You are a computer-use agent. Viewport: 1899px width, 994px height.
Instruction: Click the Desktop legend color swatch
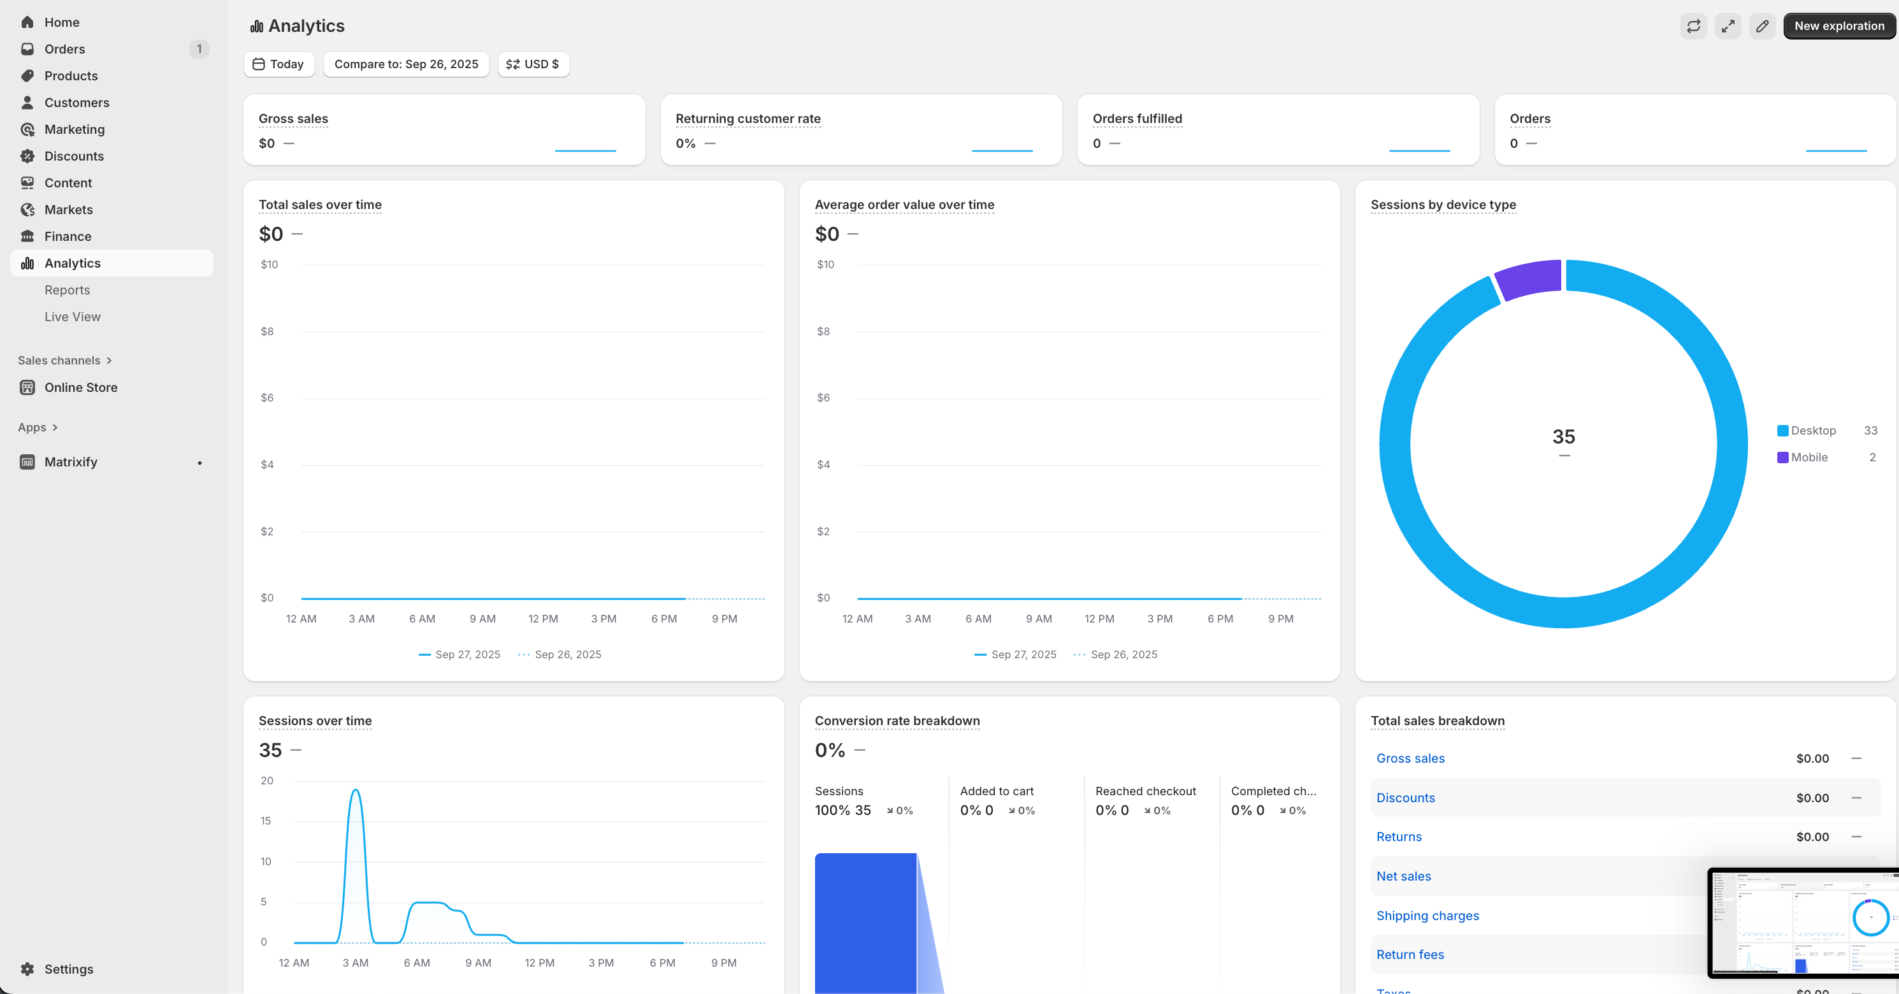pos(1782,430)
